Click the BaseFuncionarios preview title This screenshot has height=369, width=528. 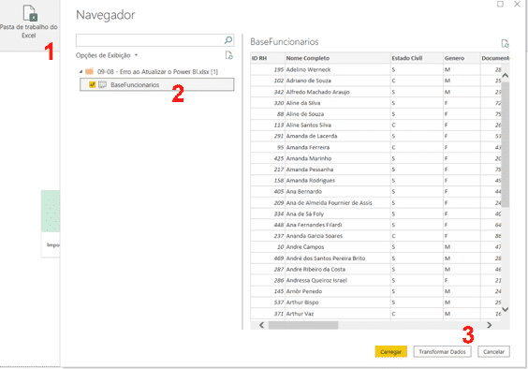pyautogui.click(x=285, y=42)
